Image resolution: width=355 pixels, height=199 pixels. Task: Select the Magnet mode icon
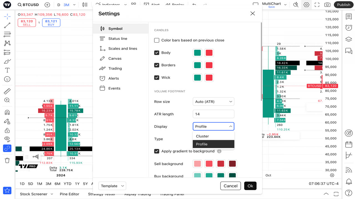click(x=7, y=112)
